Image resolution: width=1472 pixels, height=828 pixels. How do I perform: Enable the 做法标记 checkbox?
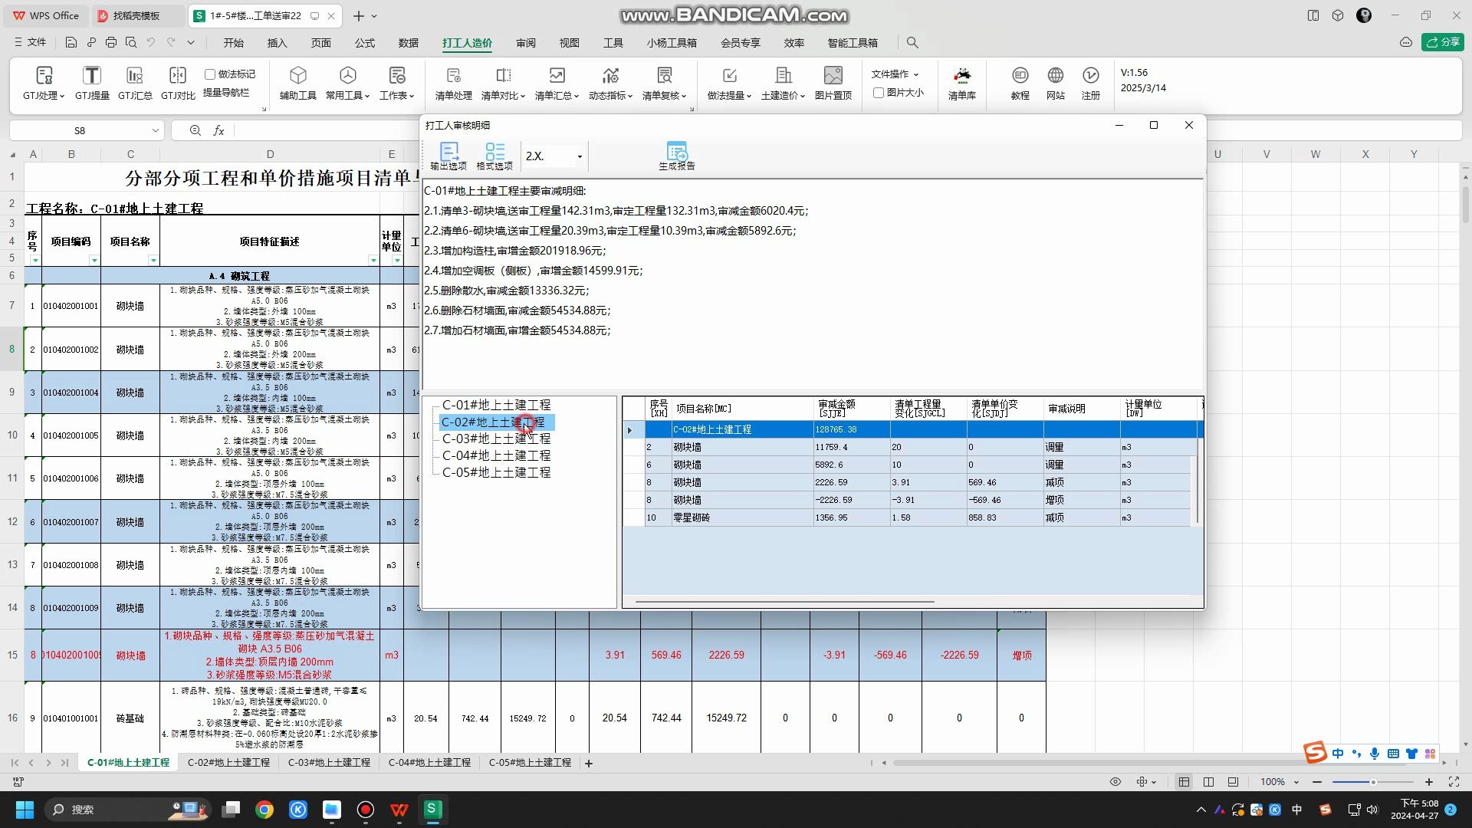pos(210,74)
